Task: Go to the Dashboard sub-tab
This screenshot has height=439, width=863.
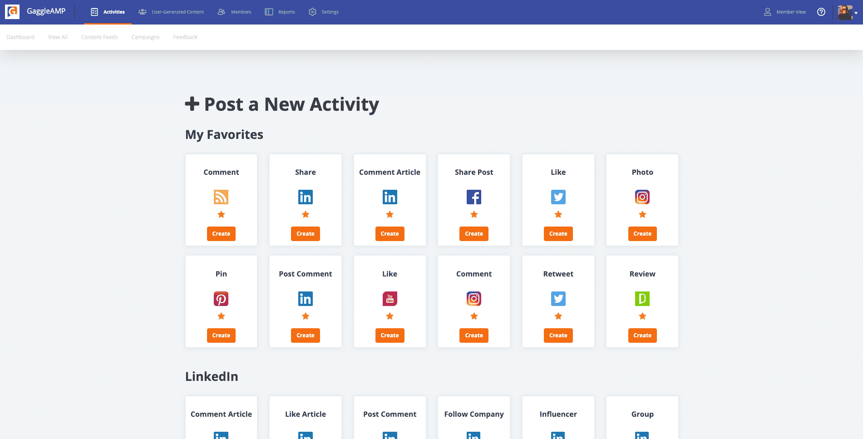Action: click(x=20, y=37)
